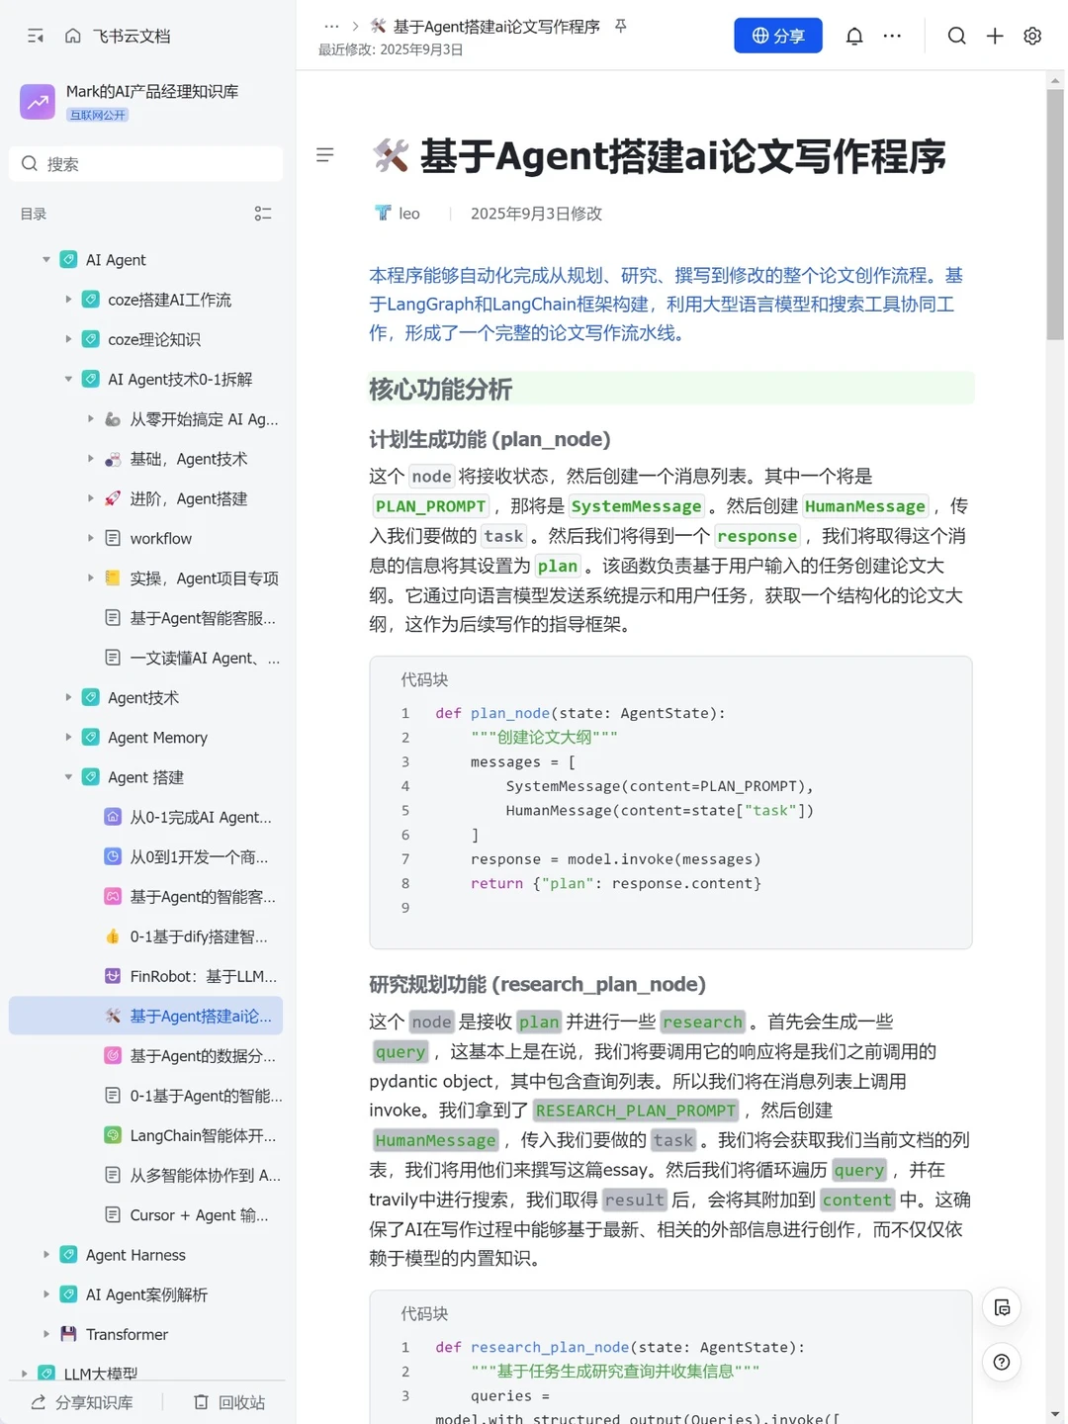Open the comments panel floating icon
1068x1424 pixels.
(1002, 1307)
